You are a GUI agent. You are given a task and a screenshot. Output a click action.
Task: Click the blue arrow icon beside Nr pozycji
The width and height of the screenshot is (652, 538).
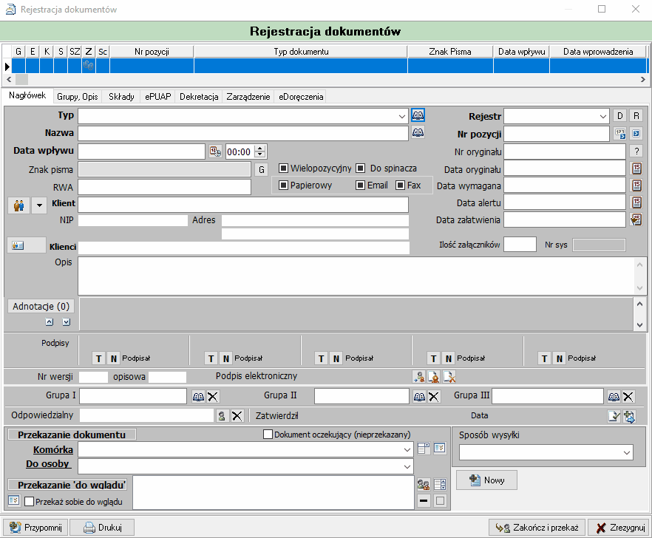tap(636, 134)
